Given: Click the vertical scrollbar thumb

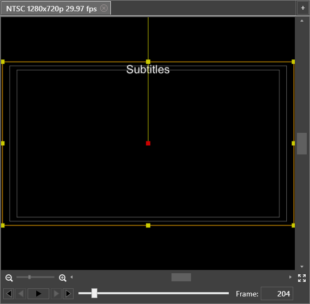Looking at the screenshot, I should 302,144.
